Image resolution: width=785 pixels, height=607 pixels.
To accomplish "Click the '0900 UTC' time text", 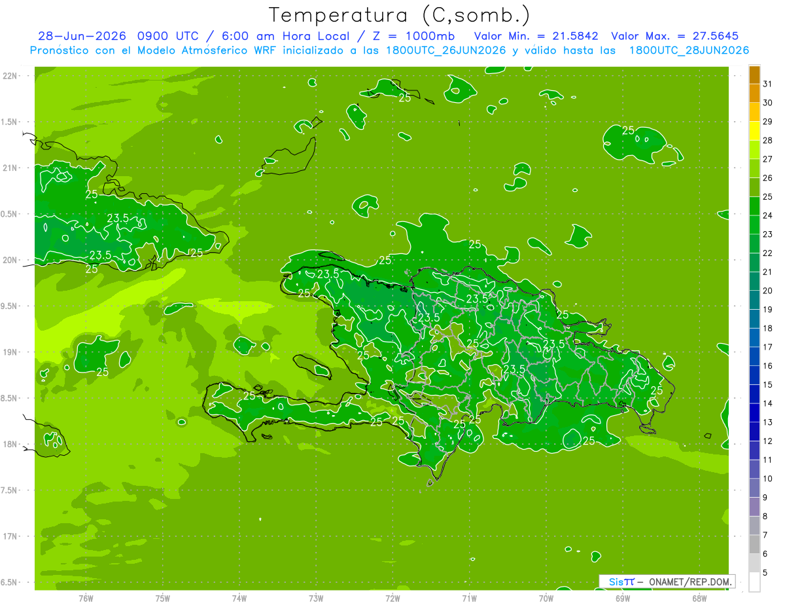I will click(x=169, y=36).
